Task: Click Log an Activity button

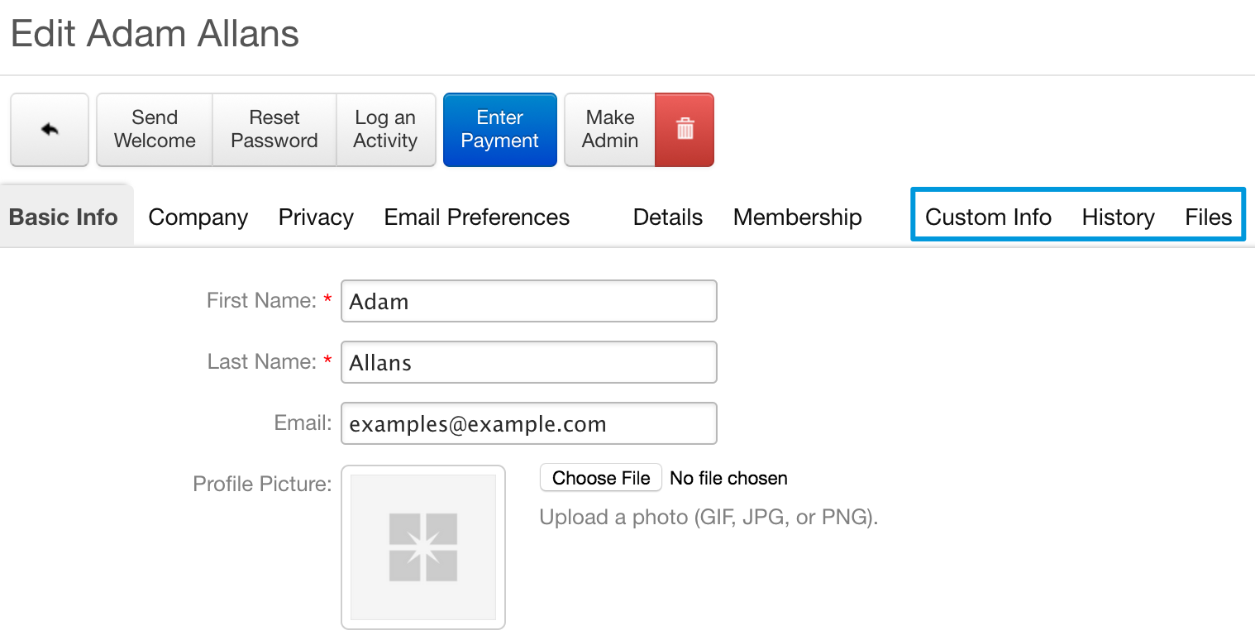Action: pos(385,130)
